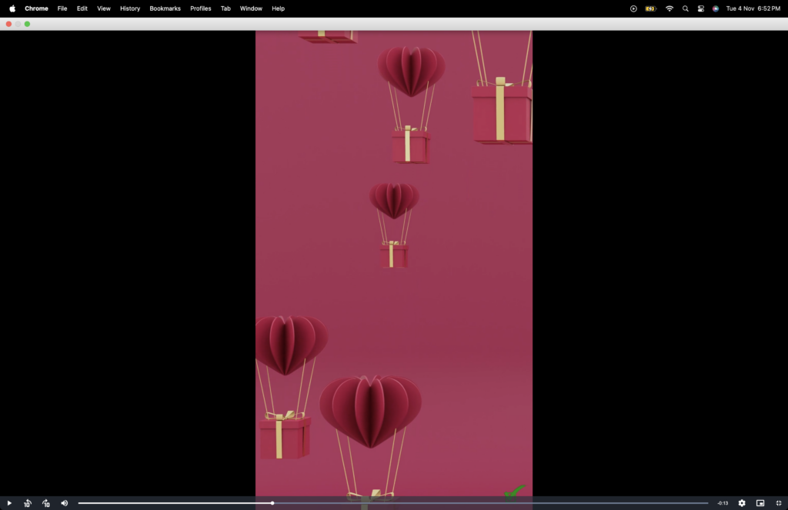
Task: Click the remaining time display
Action: 723,503
